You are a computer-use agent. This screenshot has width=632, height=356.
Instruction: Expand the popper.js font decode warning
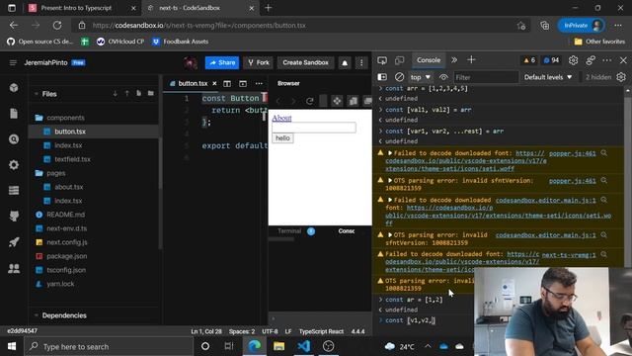[390, 153]
